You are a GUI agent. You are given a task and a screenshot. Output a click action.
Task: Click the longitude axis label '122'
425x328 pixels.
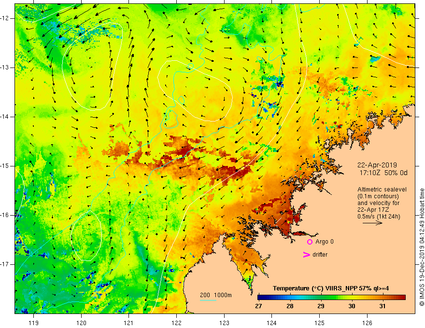pyautogui.click(x=176, y=323)
